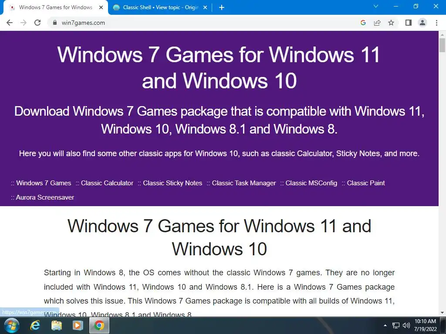The image size is (446, 334).
Task: Click the browser forward arrow
Action: pos(24,23)
